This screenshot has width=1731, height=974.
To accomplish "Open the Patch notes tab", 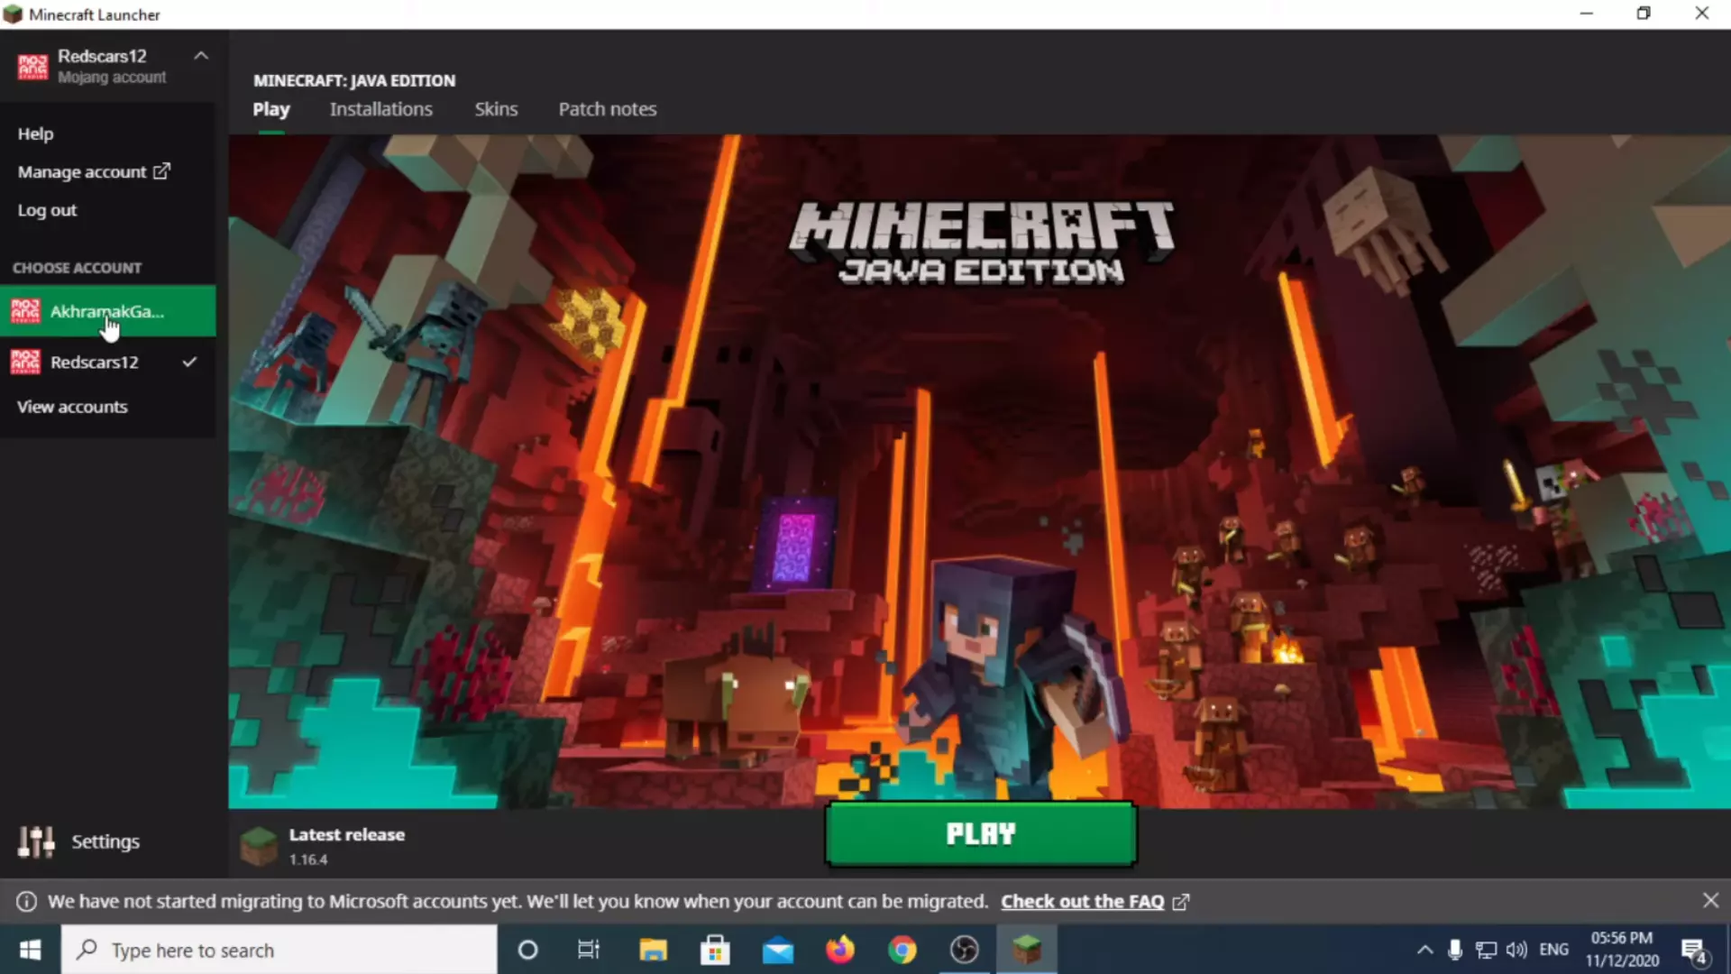I will click(x=608, y=109).
